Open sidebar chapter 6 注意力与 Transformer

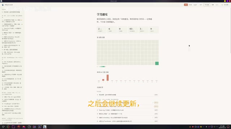12,42
